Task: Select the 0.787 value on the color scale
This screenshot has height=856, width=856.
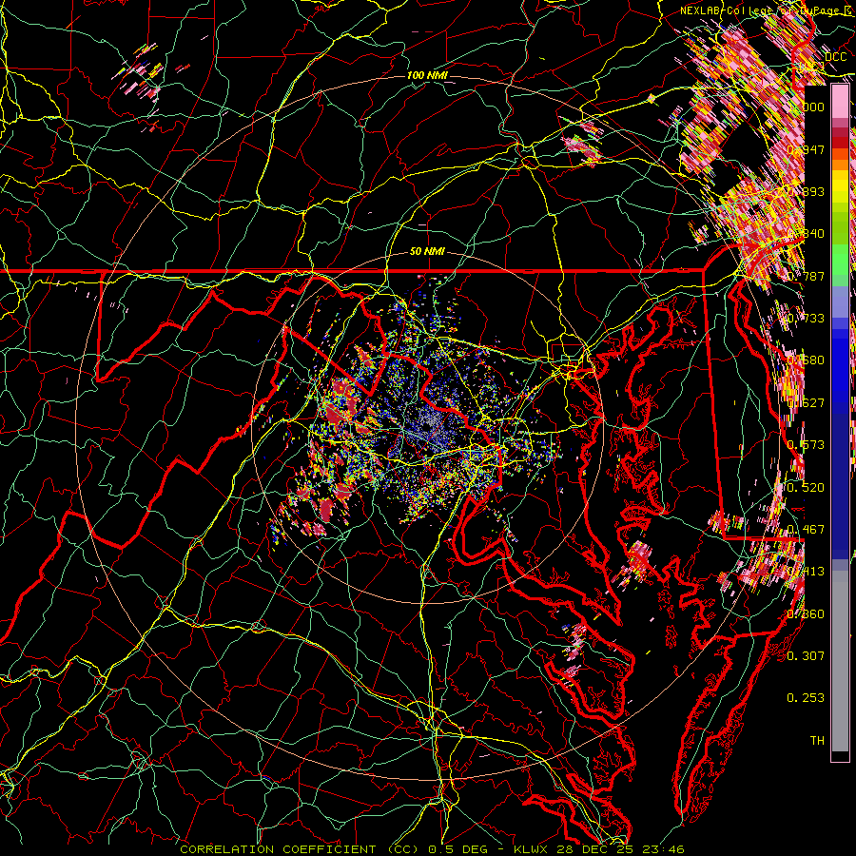Action: pos(806,276)
